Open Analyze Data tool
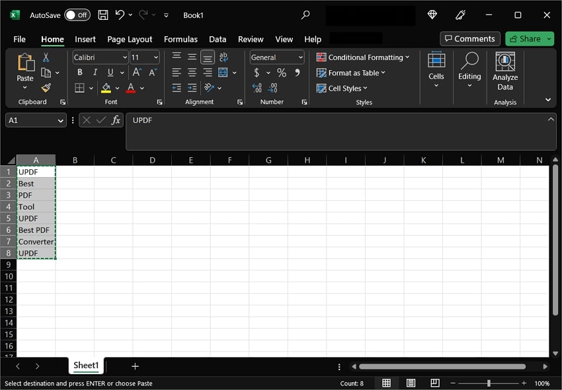The width and height of the screenshot is (562, 390). (x=505, y=71)
